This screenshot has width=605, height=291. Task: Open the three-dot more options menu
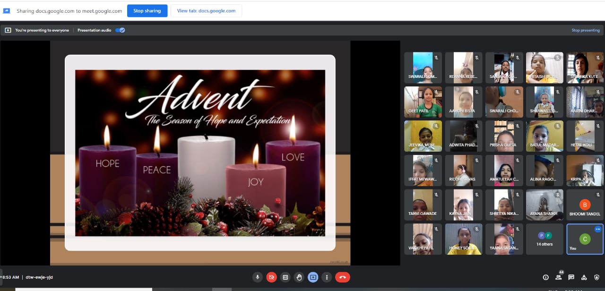(x=326, y=277)
